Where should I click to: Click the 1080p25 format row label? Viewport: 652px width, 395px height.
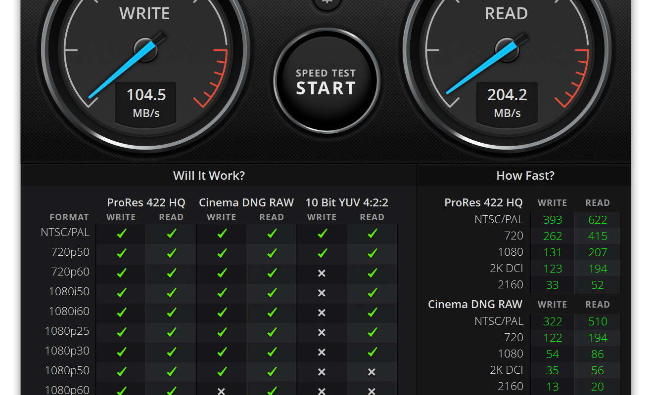[67, 331]
